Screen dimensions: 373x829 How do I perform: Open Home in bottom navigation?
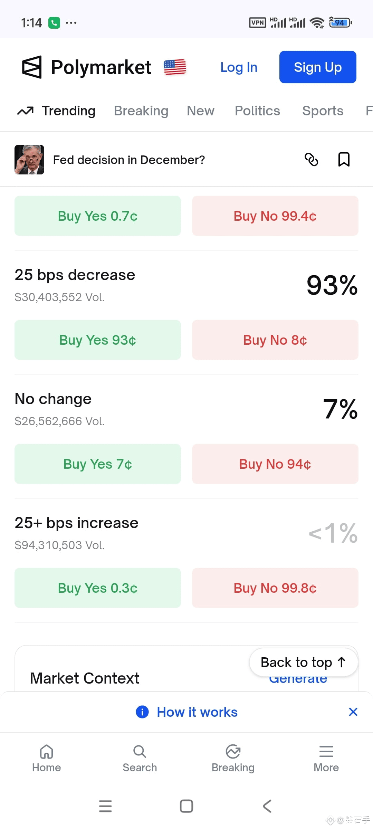click(x=47, y=758)
